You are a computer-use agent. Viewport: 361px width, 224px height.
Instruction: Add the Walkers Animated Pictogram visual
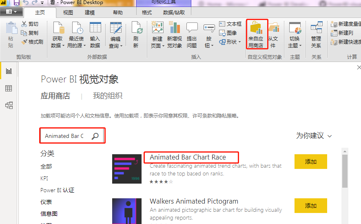pyautogui.click(x=310, y=206)
